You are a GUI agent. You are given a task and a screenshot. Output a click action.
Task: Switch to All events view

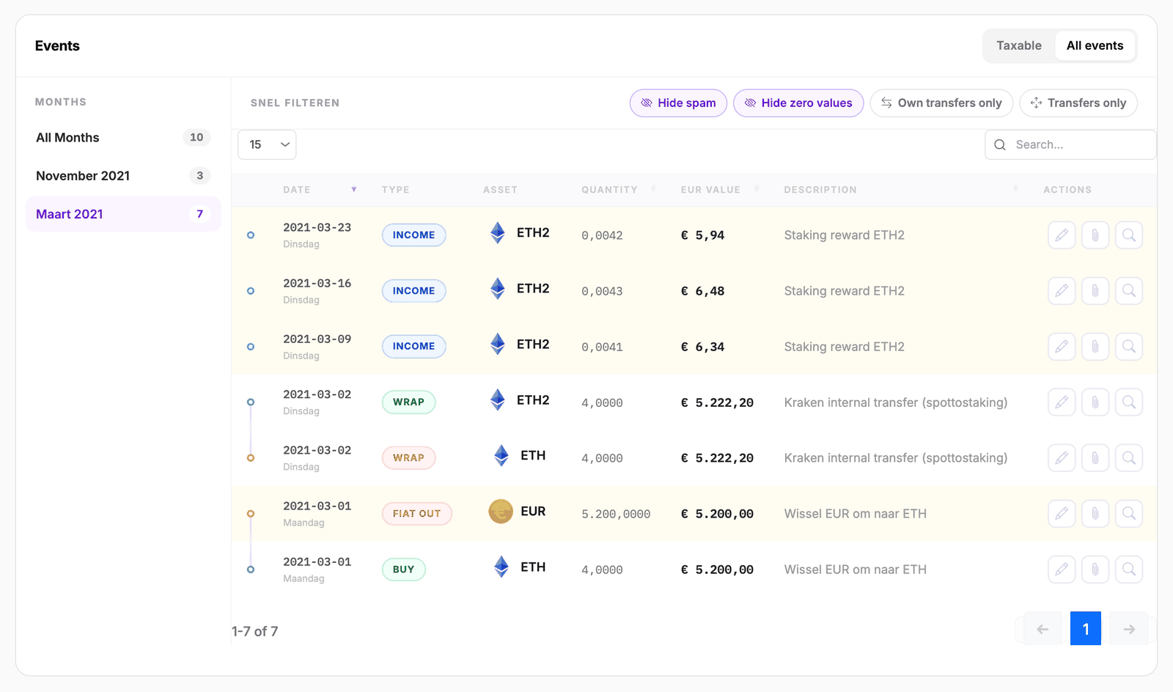[x=1095, y=45]
